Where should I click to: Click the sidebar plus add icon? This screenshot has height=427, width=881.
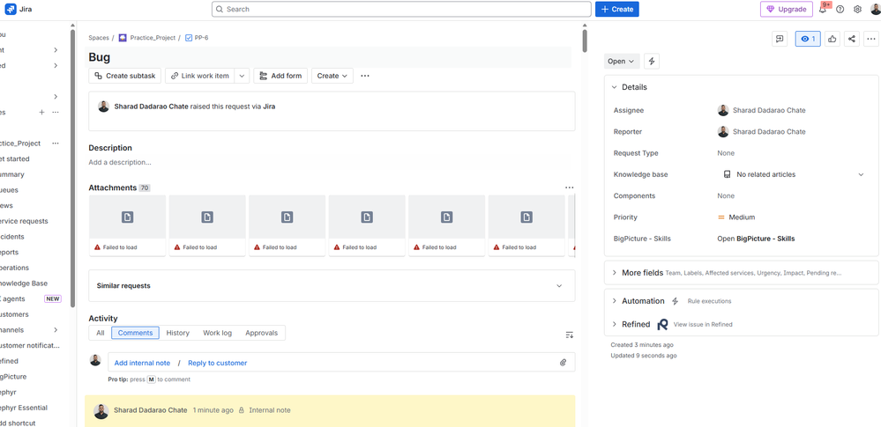tap(41, 112)
